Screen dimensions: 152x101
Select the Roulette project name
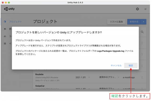coord(39,74)
